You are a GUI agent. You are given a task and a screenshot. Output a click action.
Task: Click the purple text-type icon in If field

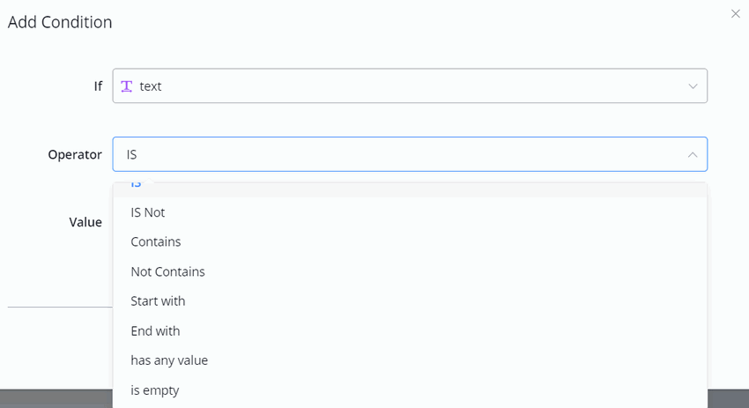(x=127, y=86)
